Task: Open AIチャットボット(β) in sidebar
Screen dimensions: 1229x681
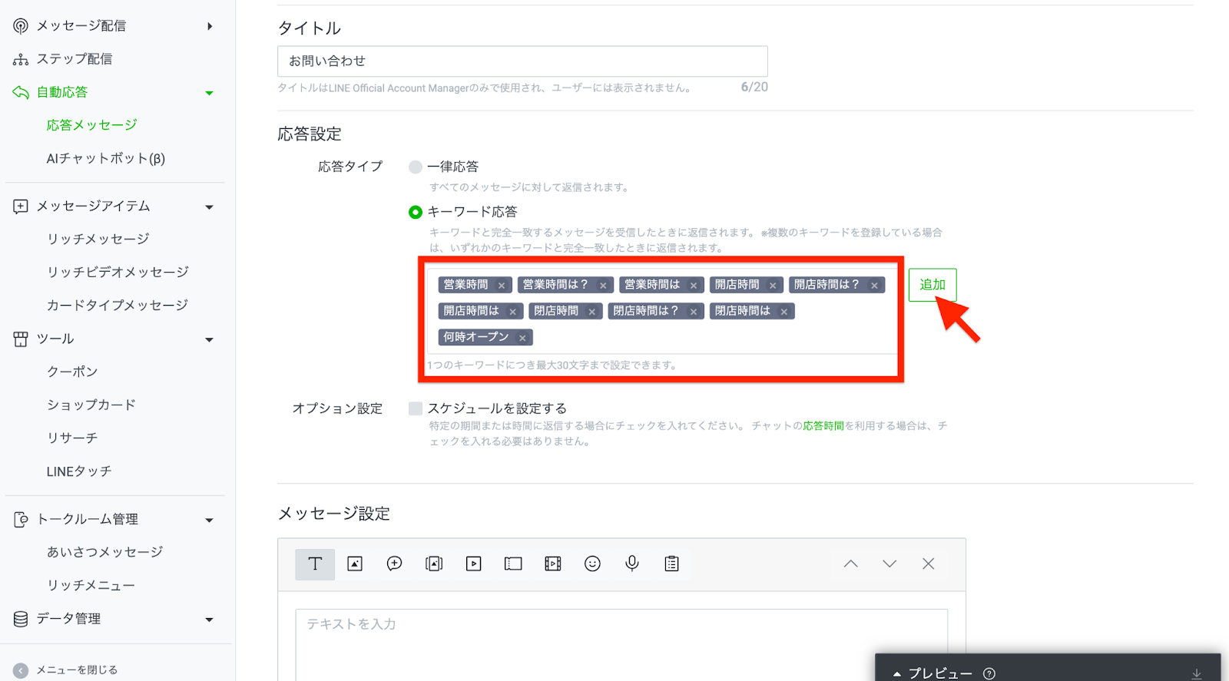Action: tap(106, 158)
